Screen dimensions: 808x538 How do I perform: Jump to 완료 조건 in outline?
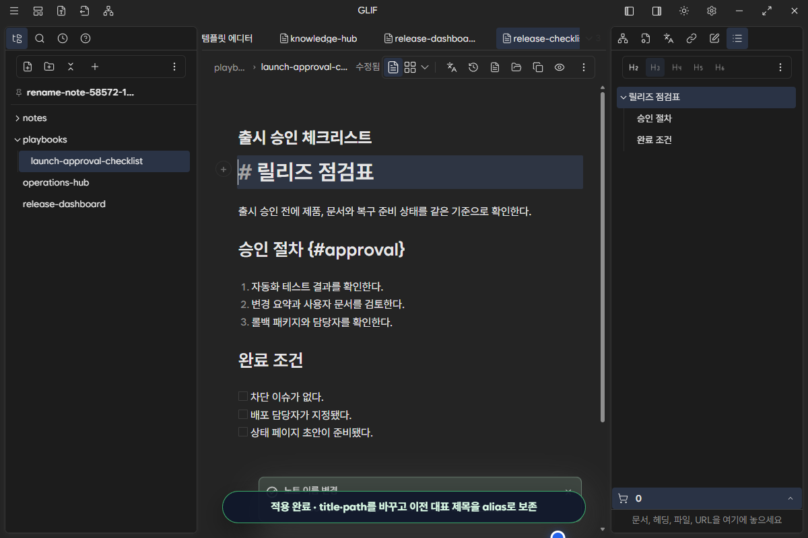point(654,140)
